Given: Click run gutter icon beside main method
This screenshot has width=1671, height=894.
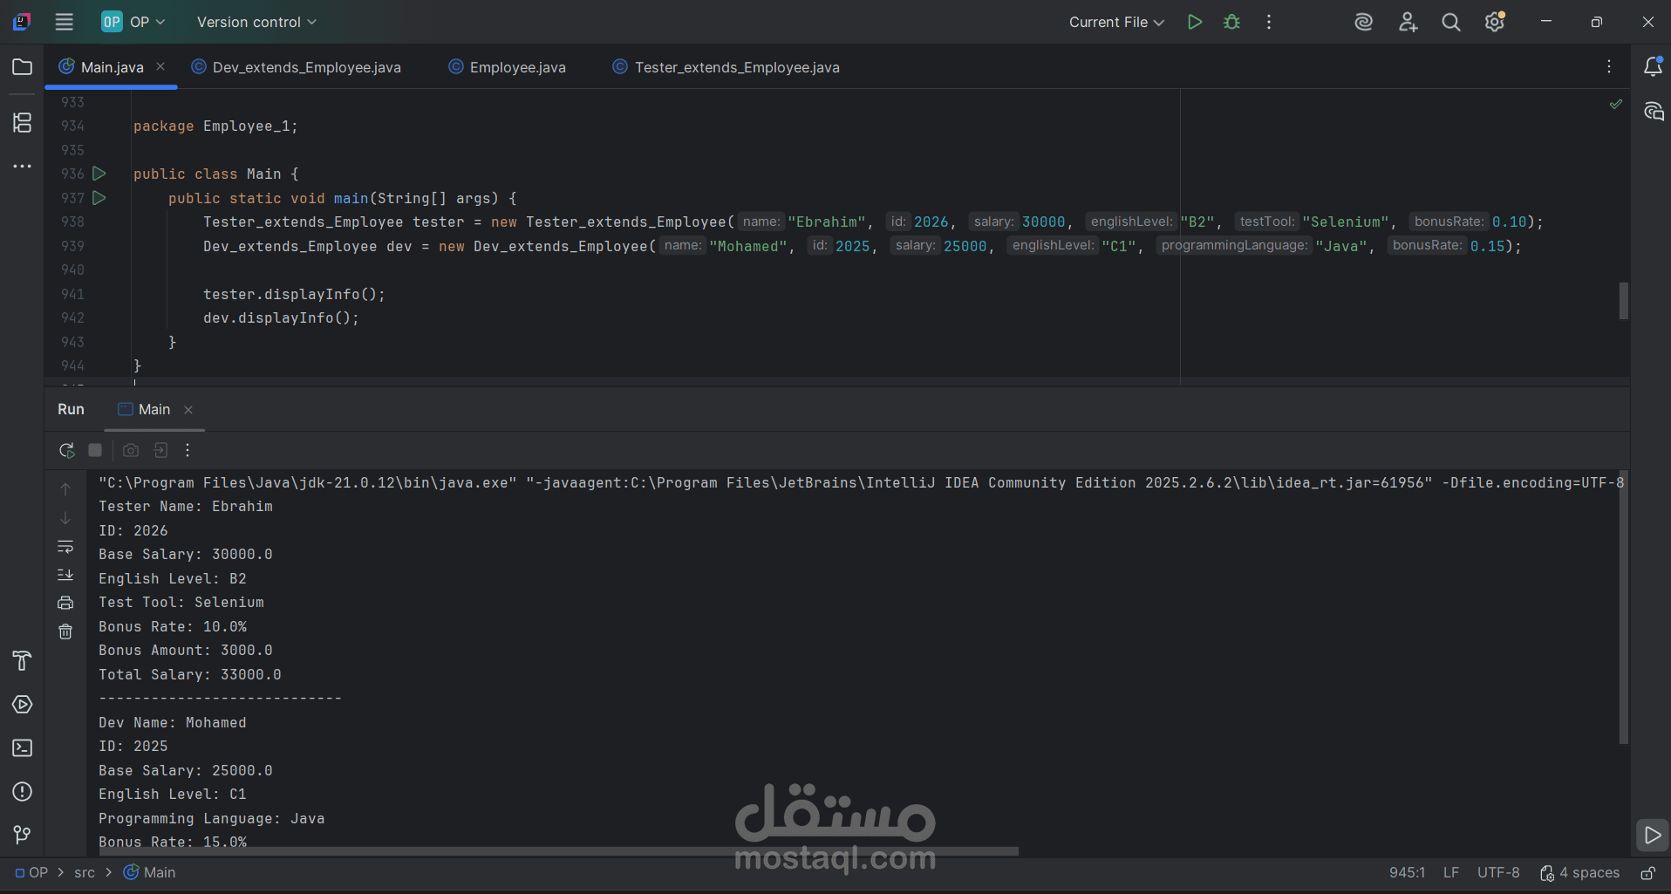Looking at the screenshot, I should 99,198.
